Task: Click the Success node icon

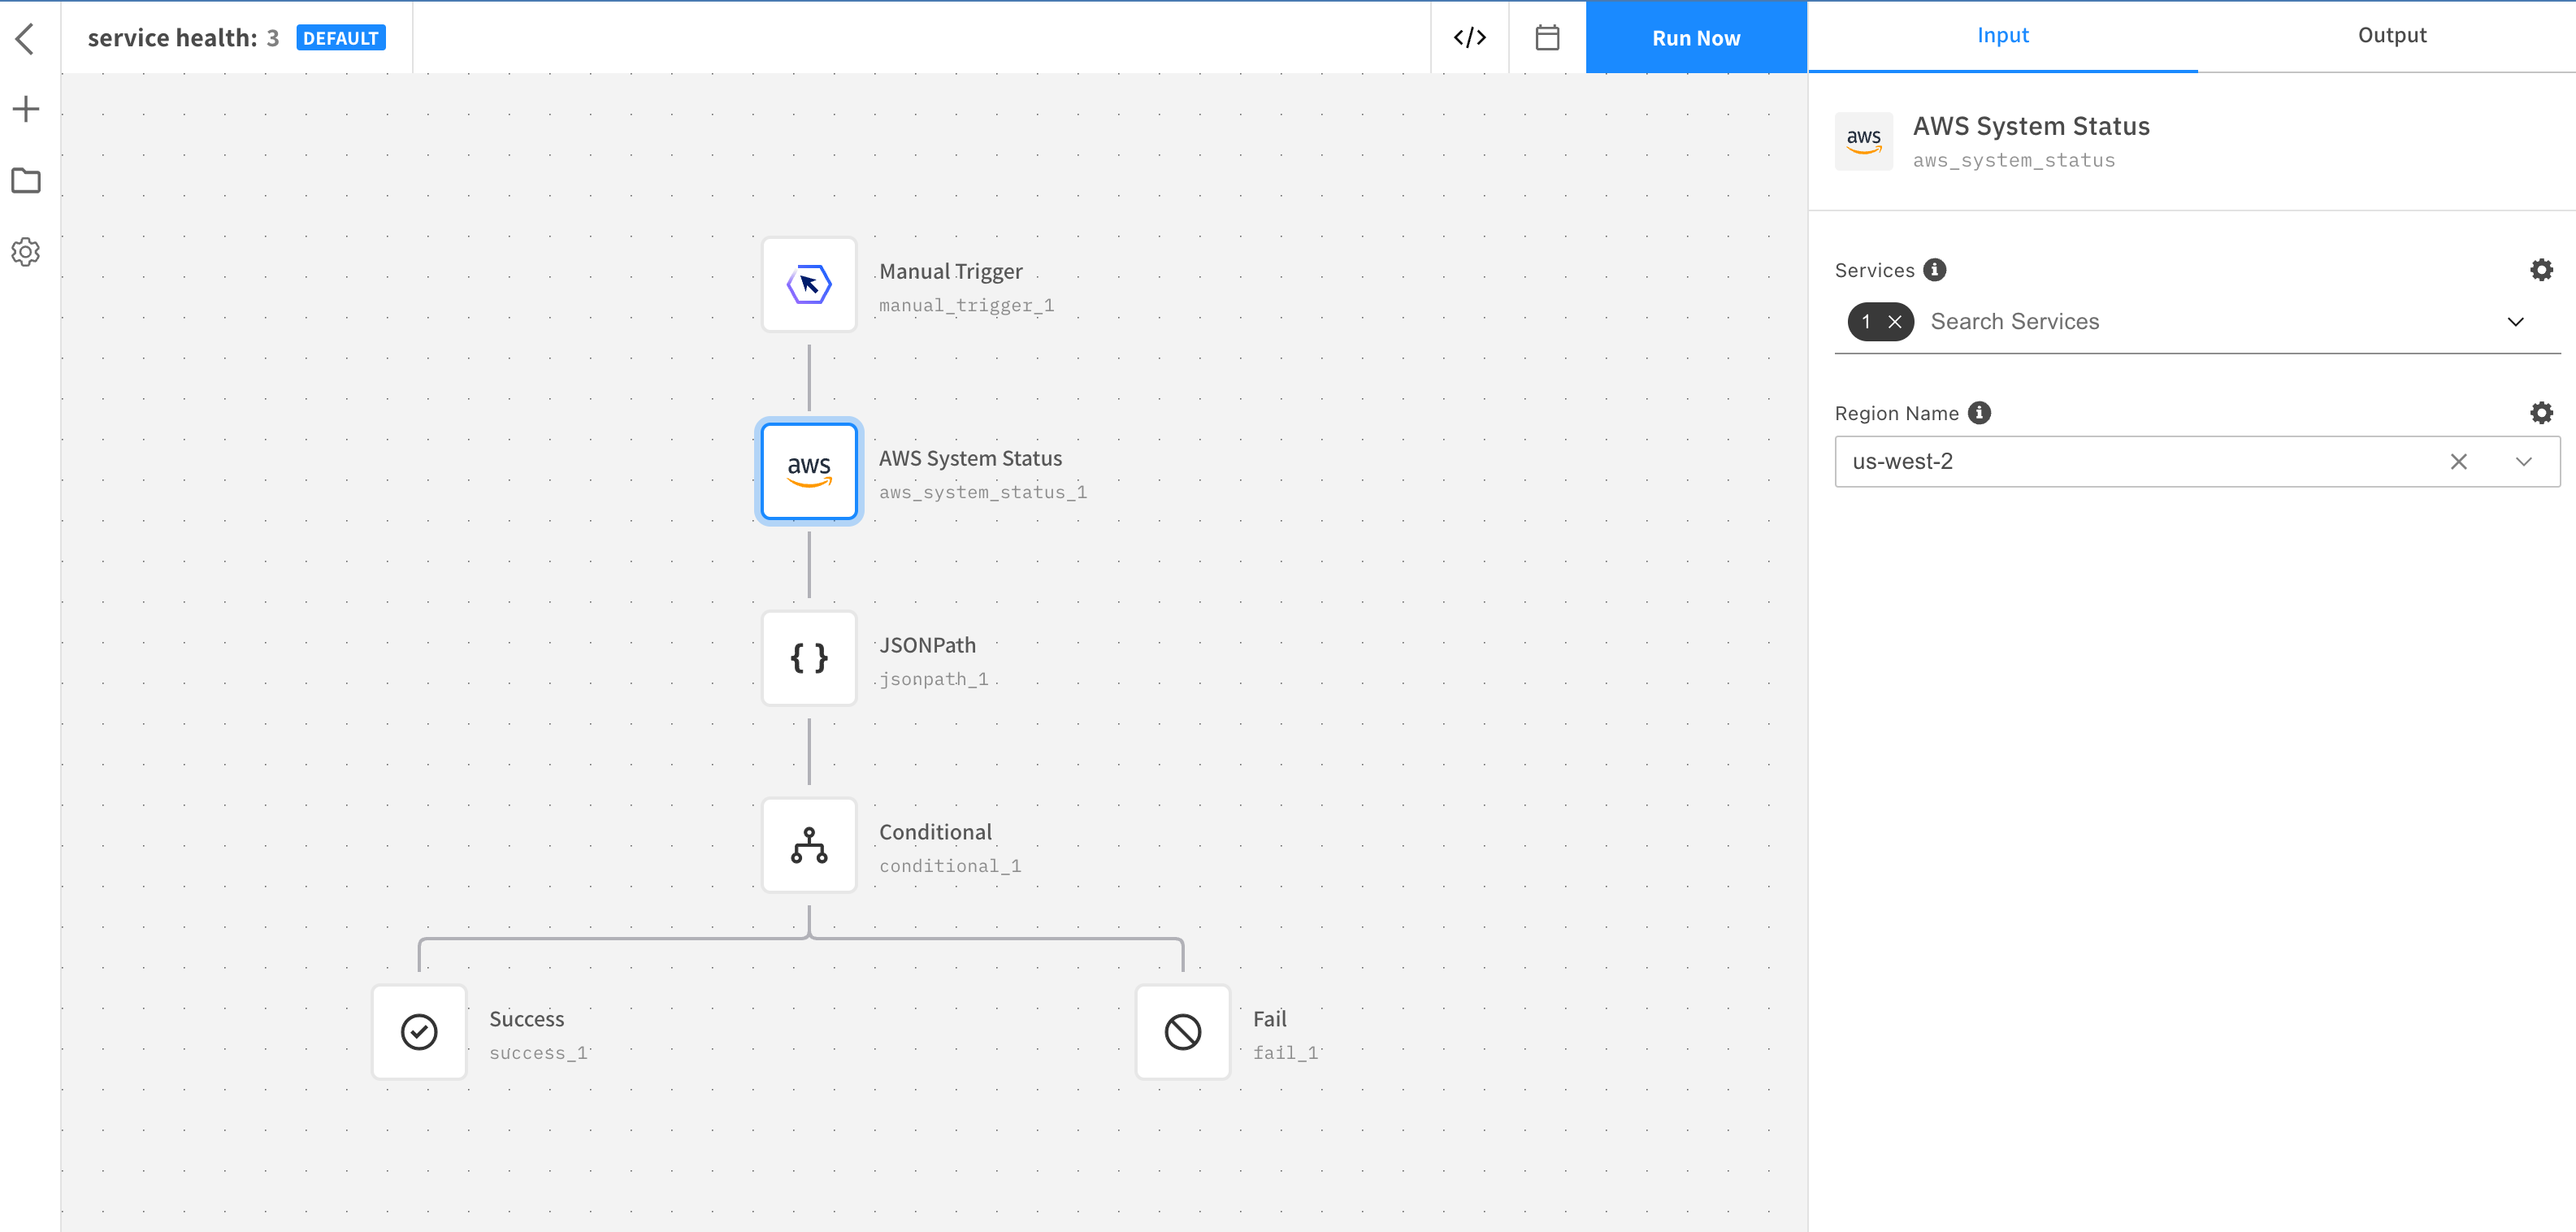Action: [419, 1032]
